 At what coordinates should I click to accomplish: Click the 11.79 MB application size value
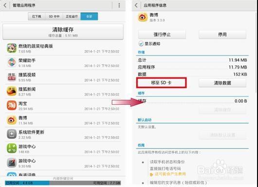(238, 67)
